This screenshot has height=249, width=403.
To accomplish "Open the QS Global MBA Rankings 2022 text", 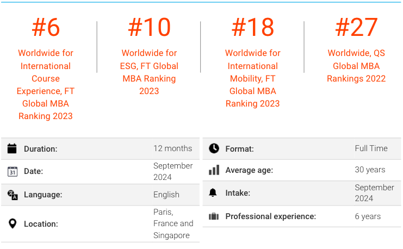I will tap(356, 66).
